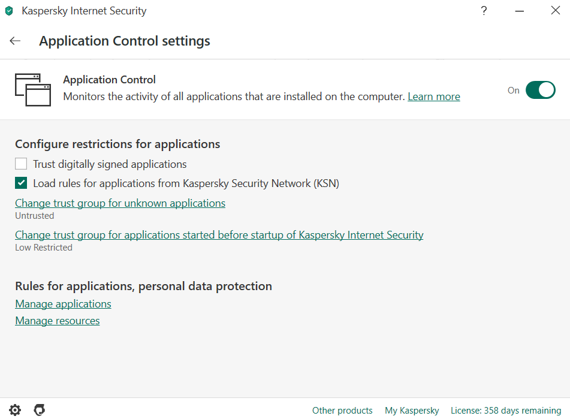This screenshot has width=570, height=419.
Task: Open My Kaspersky in the footer
Action: 412,411
